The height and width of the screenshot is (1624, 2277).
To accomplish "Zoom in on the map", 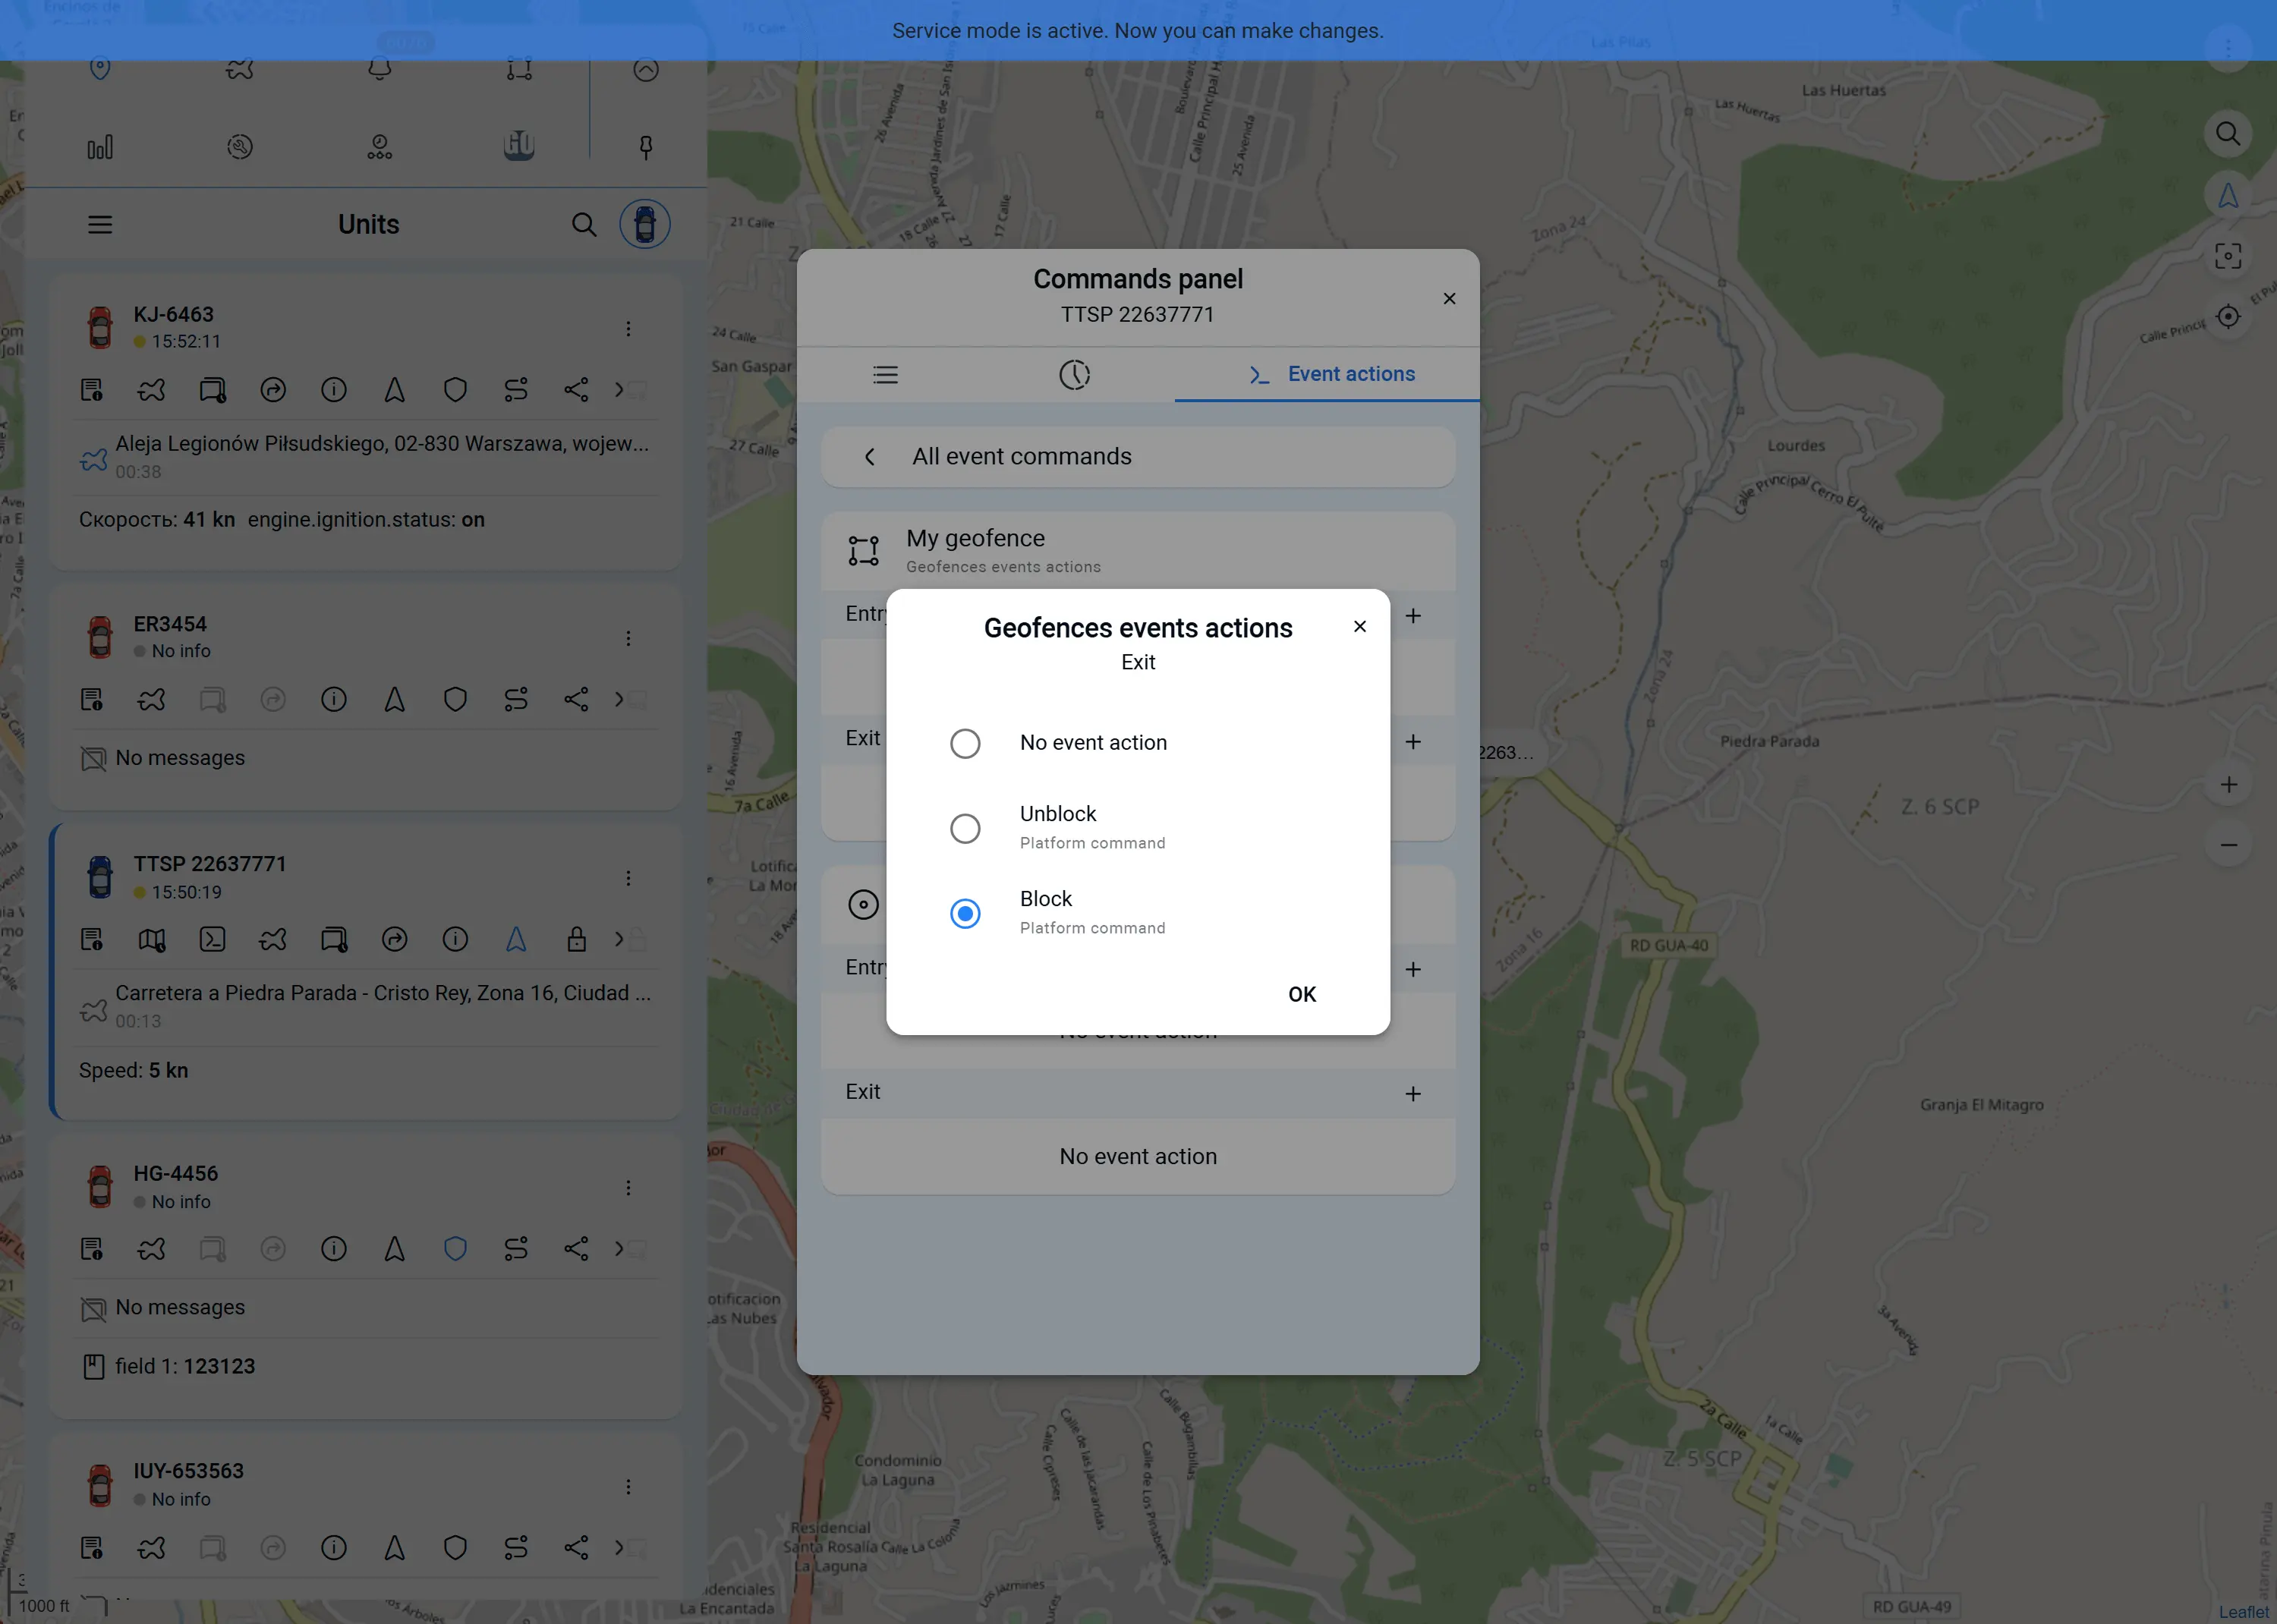I will click(2228, 785).
